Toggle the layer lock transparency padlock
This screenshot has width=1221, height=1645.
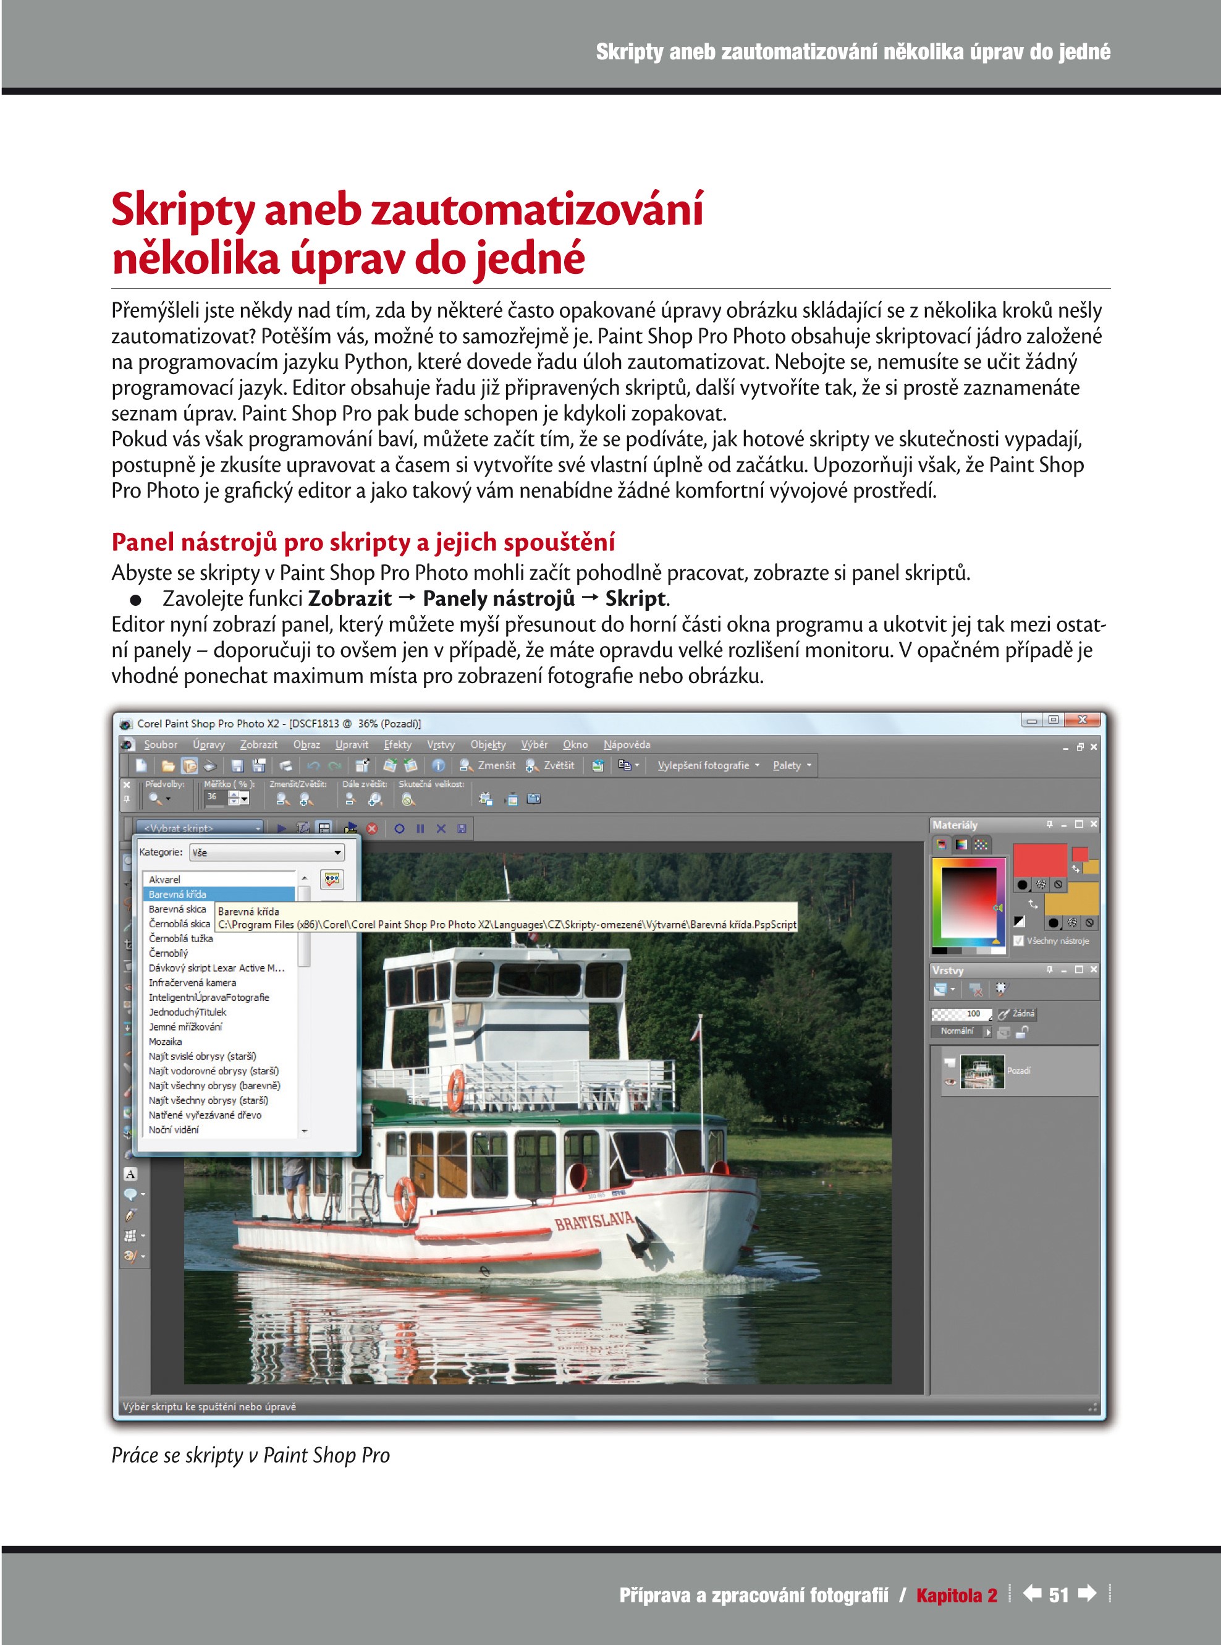click(x=1023, y=1032)
